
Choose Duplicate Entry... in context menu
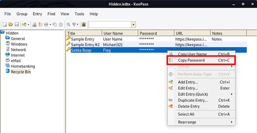pos(201,100)
